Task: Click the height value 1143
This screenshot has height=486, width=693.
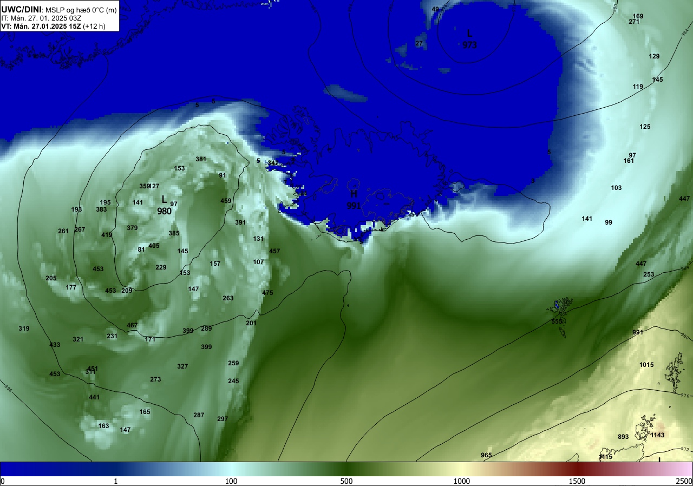Action: click(x=657, y=435)
